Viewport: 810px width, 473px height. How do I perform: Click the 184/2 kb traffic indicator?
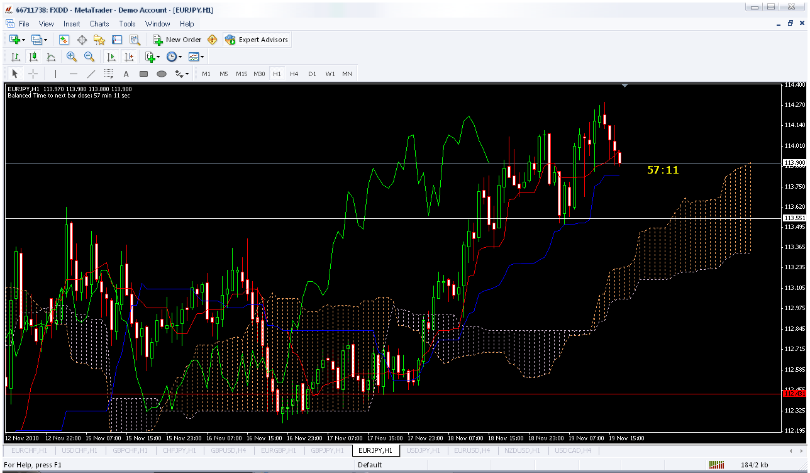[755, 465]
